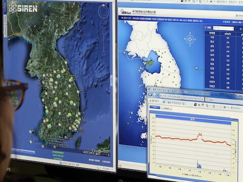
Task: Click the SIREN map vertical zoom slider
Action: pos(104,42)
